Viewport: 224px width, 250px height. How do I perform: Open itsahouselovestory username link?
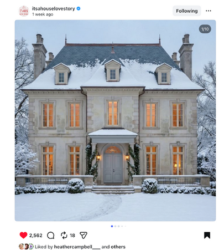pos(54,8)
